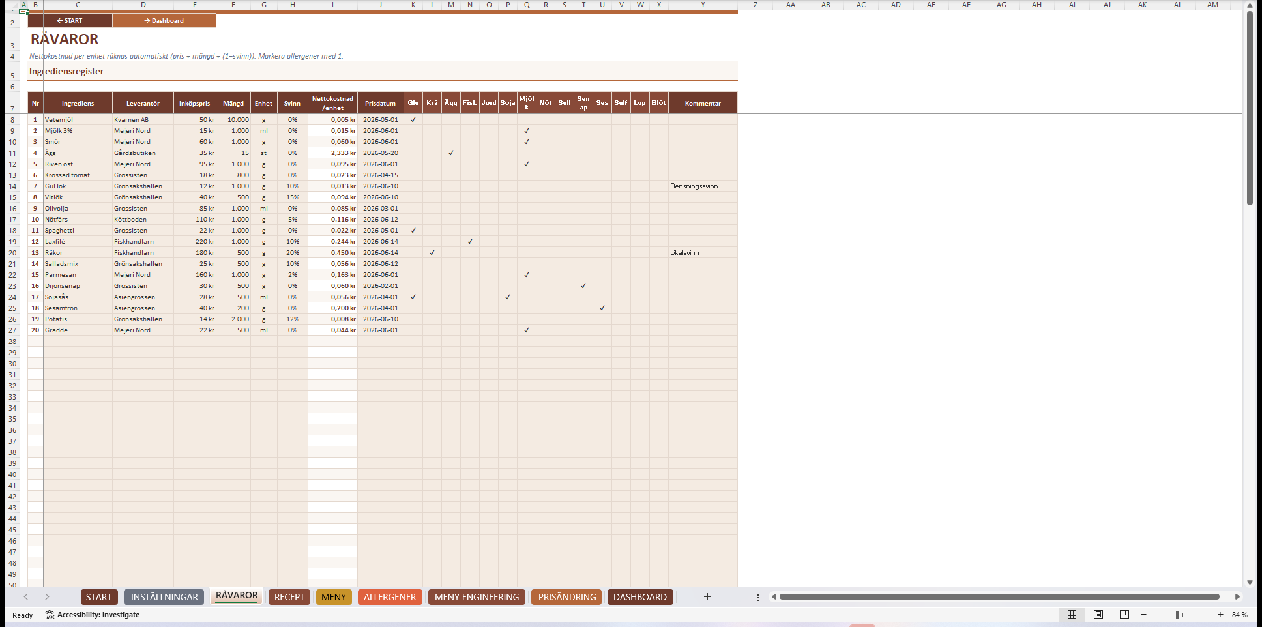This screenshot has width=1262, height=627.
Task: Toggle Mjölk allergen check for Smör
Action: tap(527, 142)
